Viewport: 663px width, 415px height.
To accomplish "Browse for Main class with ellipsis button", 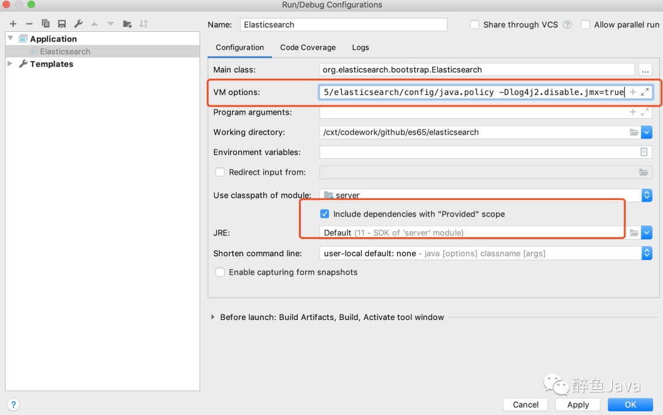I will 645,70.
